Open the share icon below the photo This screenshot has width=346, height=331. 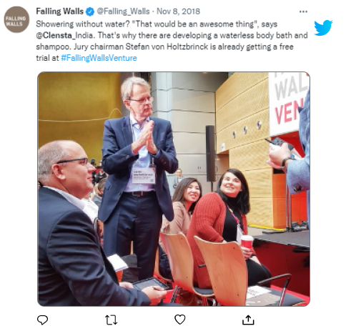coord(248,320)
